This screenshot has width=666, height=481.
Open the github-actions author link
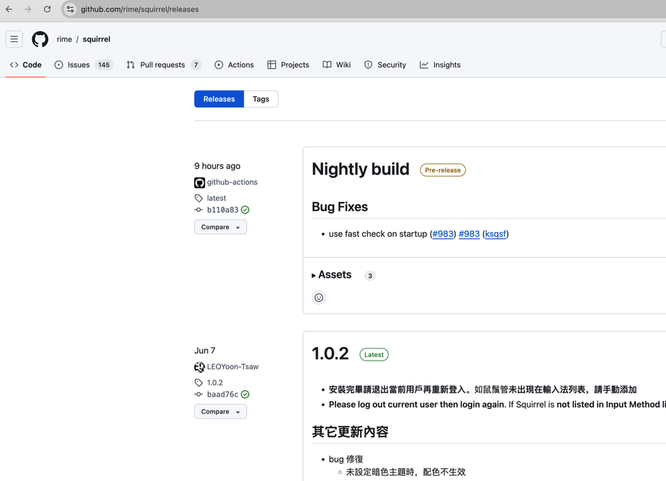tap(232, 182)
